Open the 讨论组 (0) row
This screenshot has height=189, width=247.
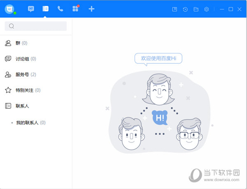(36, 59)
